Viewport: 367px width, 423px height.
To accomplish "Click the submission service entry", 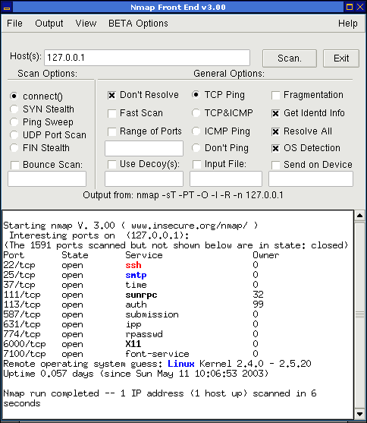I will coord(152,314).
